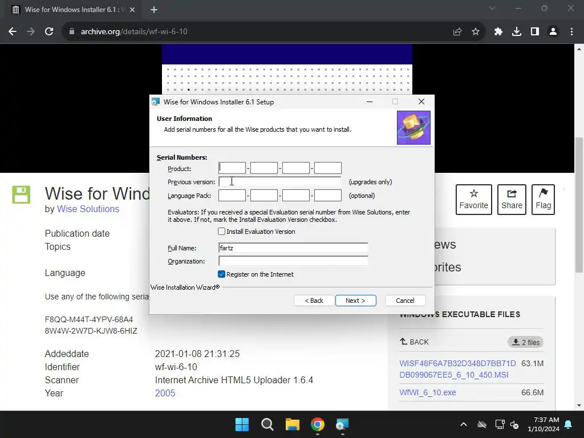This screenshot has height=438, width=584.
Task: Open the 2005 year link
Action: point(165,394)
